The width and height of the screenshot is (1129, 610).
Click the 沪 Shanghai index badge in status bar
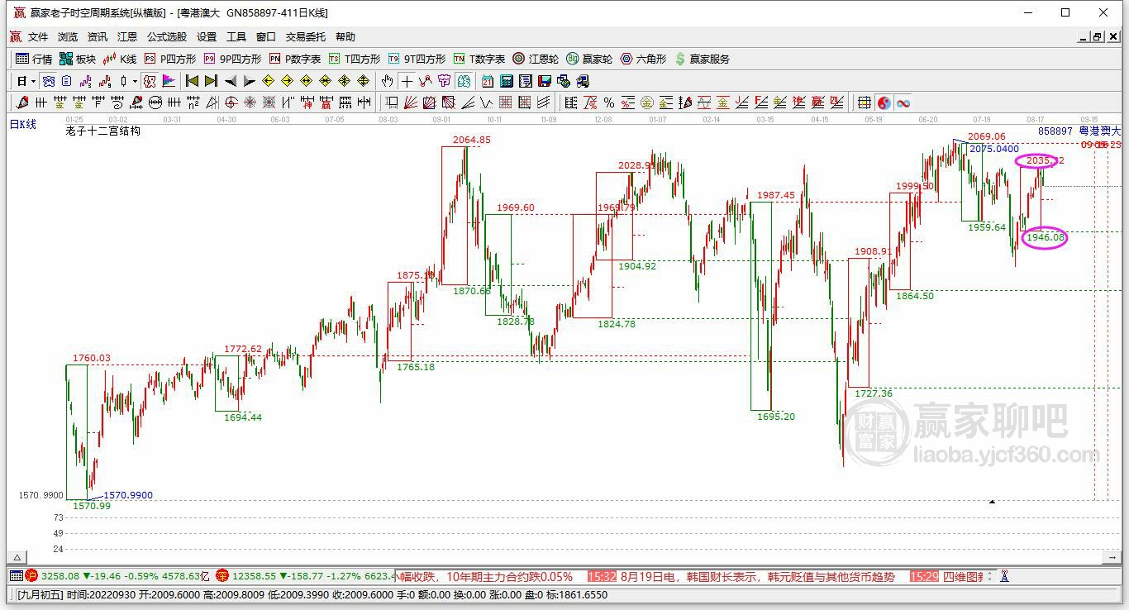pyautogui.click(x=31, y=576)
